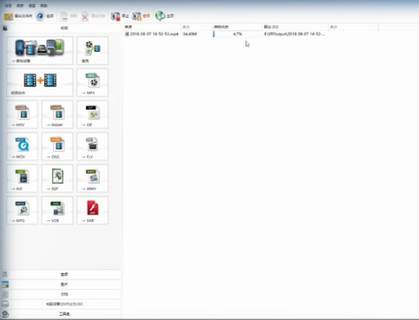The height and width of the screenshot is (320, 419).
Task: Select the 2018-06-07 16-52-53.mp4 task row
Action: [x=152, y=34]
